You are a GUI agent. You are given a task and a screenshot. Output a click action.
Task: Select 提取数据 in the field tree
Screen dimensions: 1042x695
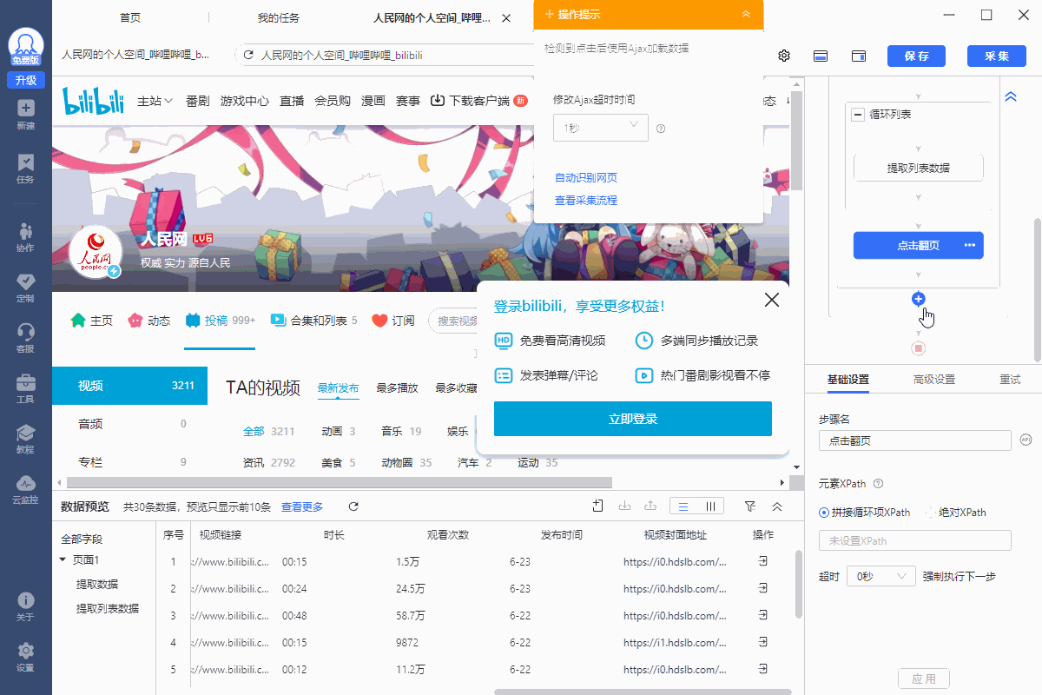[x=97, y=584]
